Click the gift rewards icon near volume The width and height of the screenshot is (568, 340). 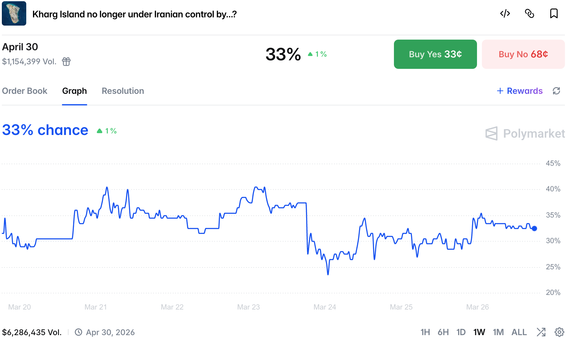66,62
